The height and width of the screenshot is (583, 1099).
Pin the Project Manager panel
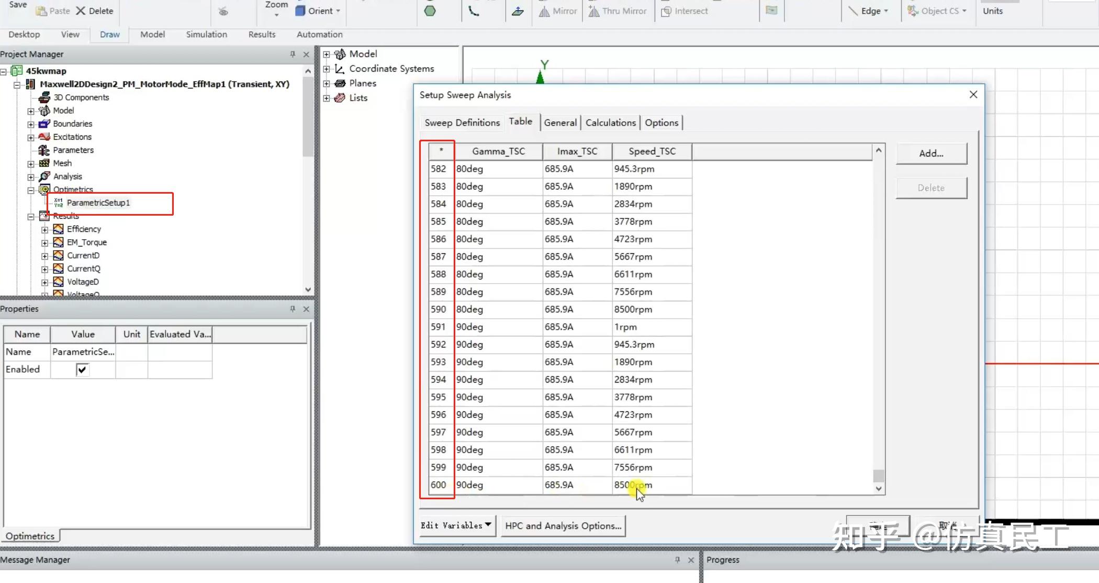pos(293,54)
